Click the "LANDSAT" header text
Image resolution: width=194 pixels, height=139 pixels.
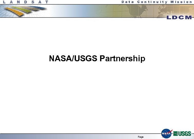point(26,2)
